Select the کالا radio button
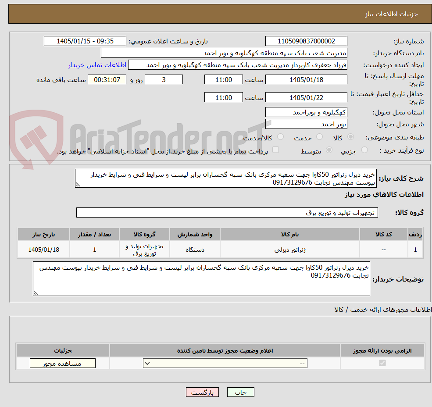Image resolution: width=432 pixels, height=407 pixels. 351,137
